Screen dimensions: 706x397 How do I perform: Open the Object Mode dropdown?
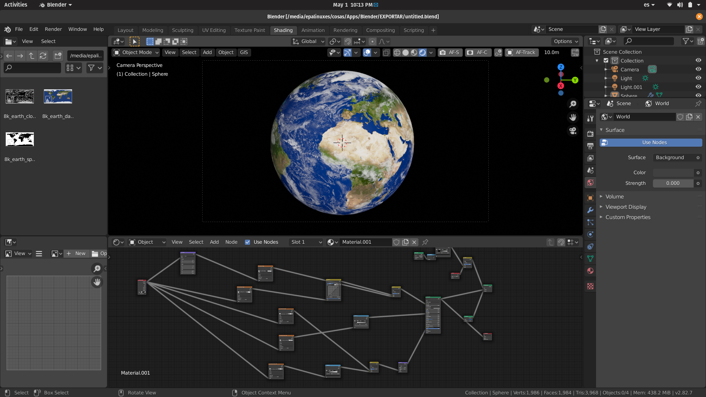(x=135, y=53)
